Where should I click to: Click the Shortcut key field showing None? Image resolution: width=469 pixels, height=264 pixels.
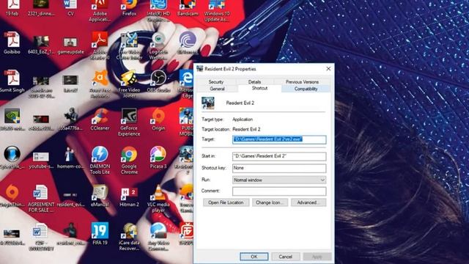279,168
